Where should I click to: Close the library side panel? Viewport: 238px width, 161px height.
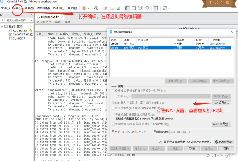tap(32, 15)
